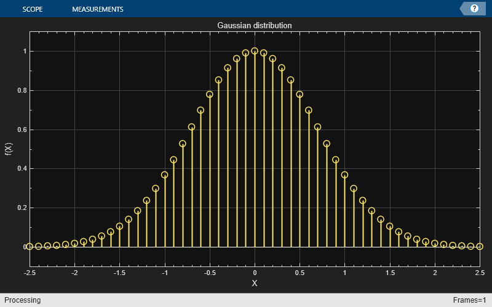Open the SCOPE tab

[x=33, y=9]
